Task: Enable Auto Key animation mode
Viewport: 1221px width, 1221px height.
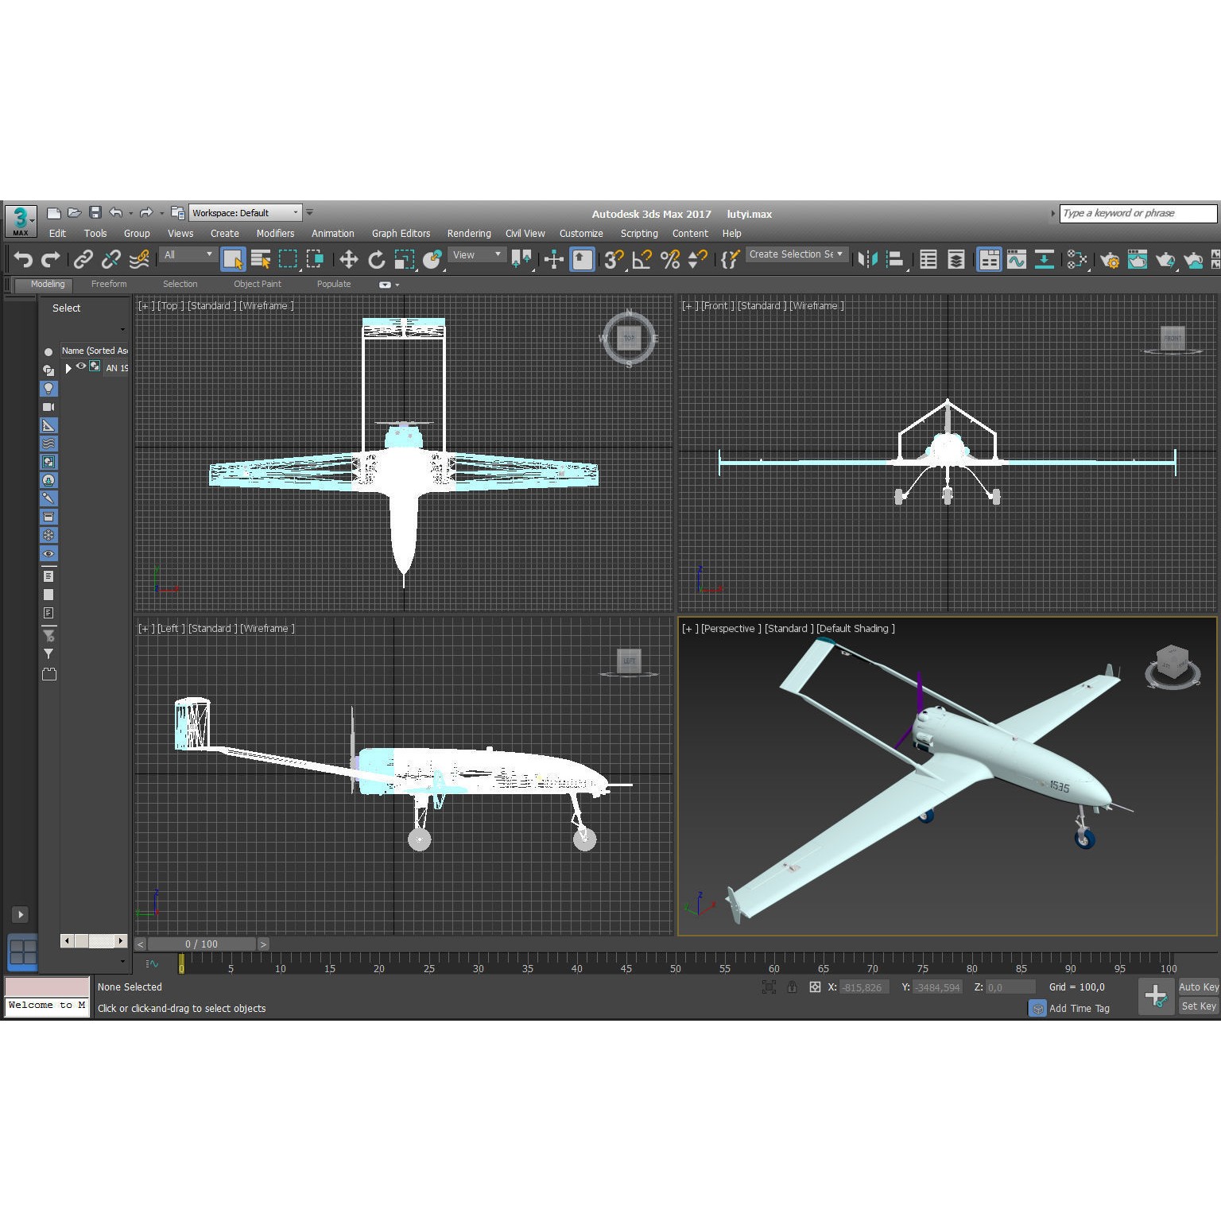Action: 1199,986
